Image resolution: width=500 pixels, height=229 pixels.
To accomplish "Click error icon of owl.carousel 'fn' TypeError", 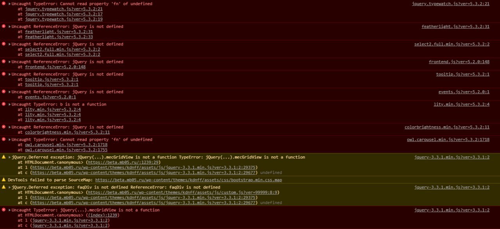I will point(4,140).
